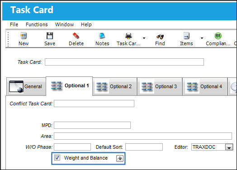
Task: Switch to the Optional 2 tab
Action: (115, 86)
